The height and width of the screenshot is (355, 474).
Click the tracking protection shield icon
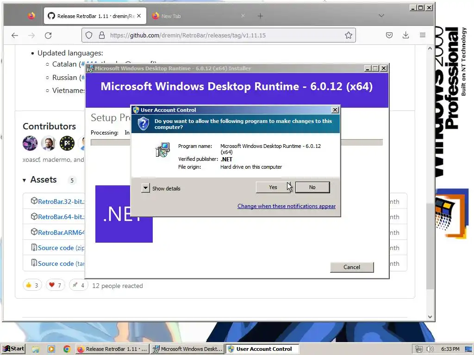click(89, 35)
